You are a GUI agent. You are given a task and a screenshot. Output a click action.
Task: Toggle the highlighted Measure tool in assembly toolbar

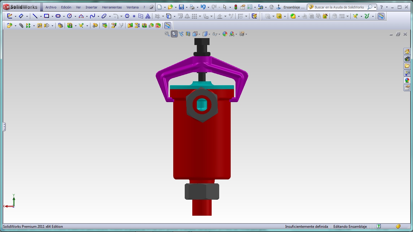(167, 26)
